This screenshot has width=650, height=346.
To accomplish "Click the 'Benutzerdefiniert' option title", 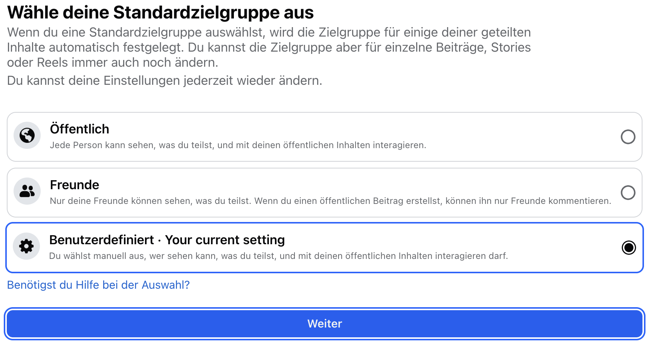I will tap(102, 240).
